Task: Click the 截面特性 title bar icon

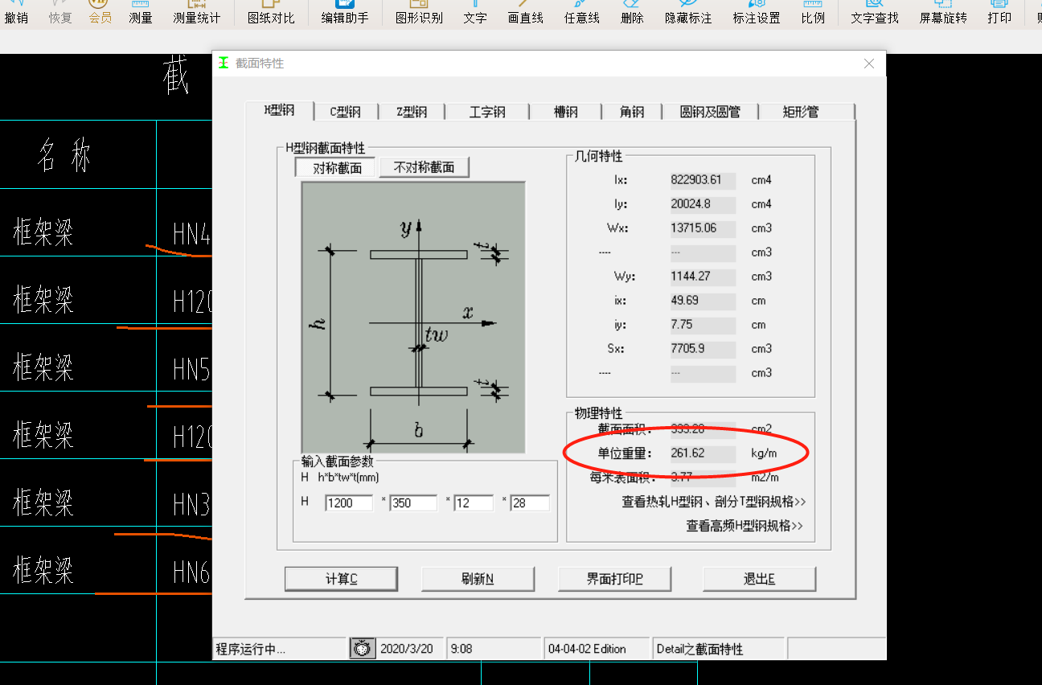Action: click(224, 63)
